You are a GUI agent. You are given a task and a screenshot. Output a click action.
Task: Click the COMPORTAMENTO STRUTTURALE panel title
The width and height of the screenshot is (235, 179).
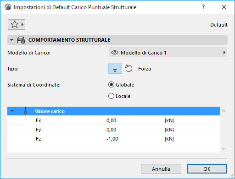69,40
